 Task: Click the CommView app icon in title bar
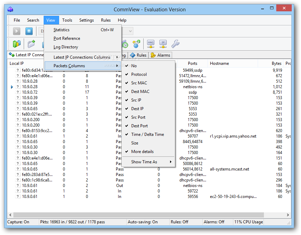10,9
